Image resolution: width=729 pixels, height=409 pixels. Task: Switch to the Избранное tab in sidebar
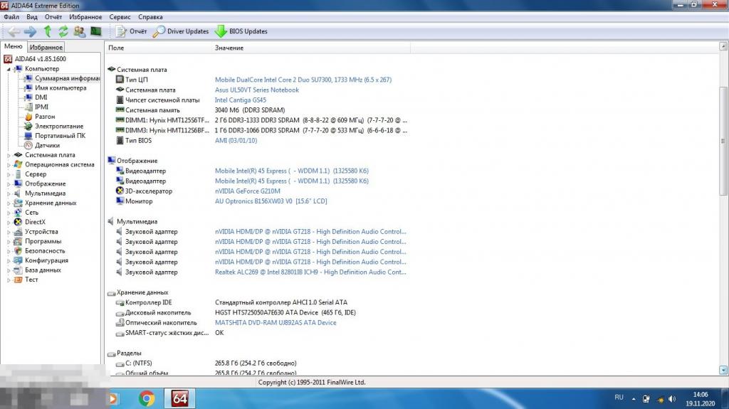coord(46,48)
